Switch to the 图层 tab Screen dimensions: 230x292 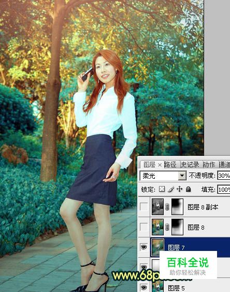click(x=149, y=165)
